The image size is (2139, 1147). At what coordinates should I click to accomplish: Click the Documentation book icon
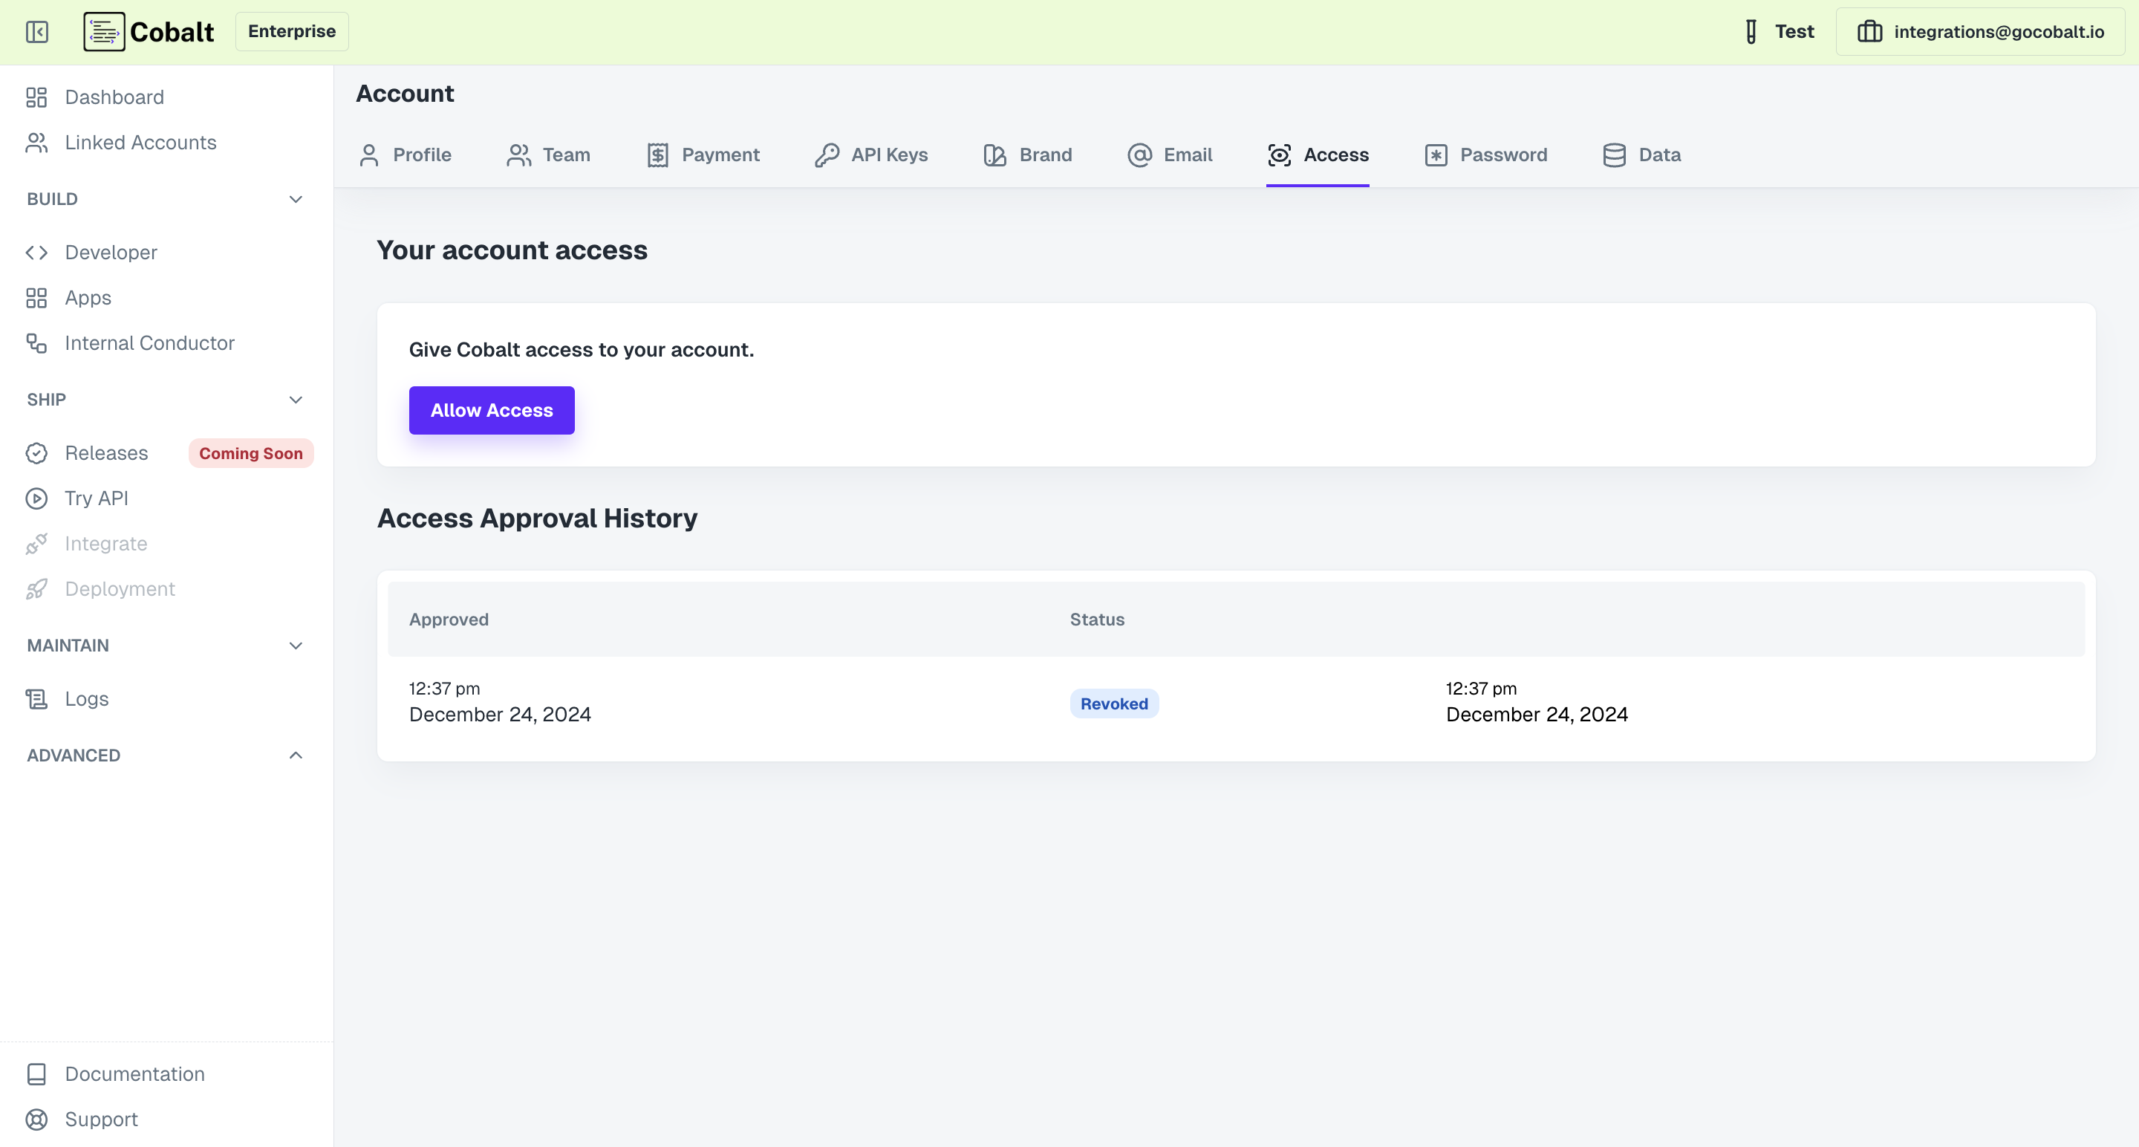36,1074
